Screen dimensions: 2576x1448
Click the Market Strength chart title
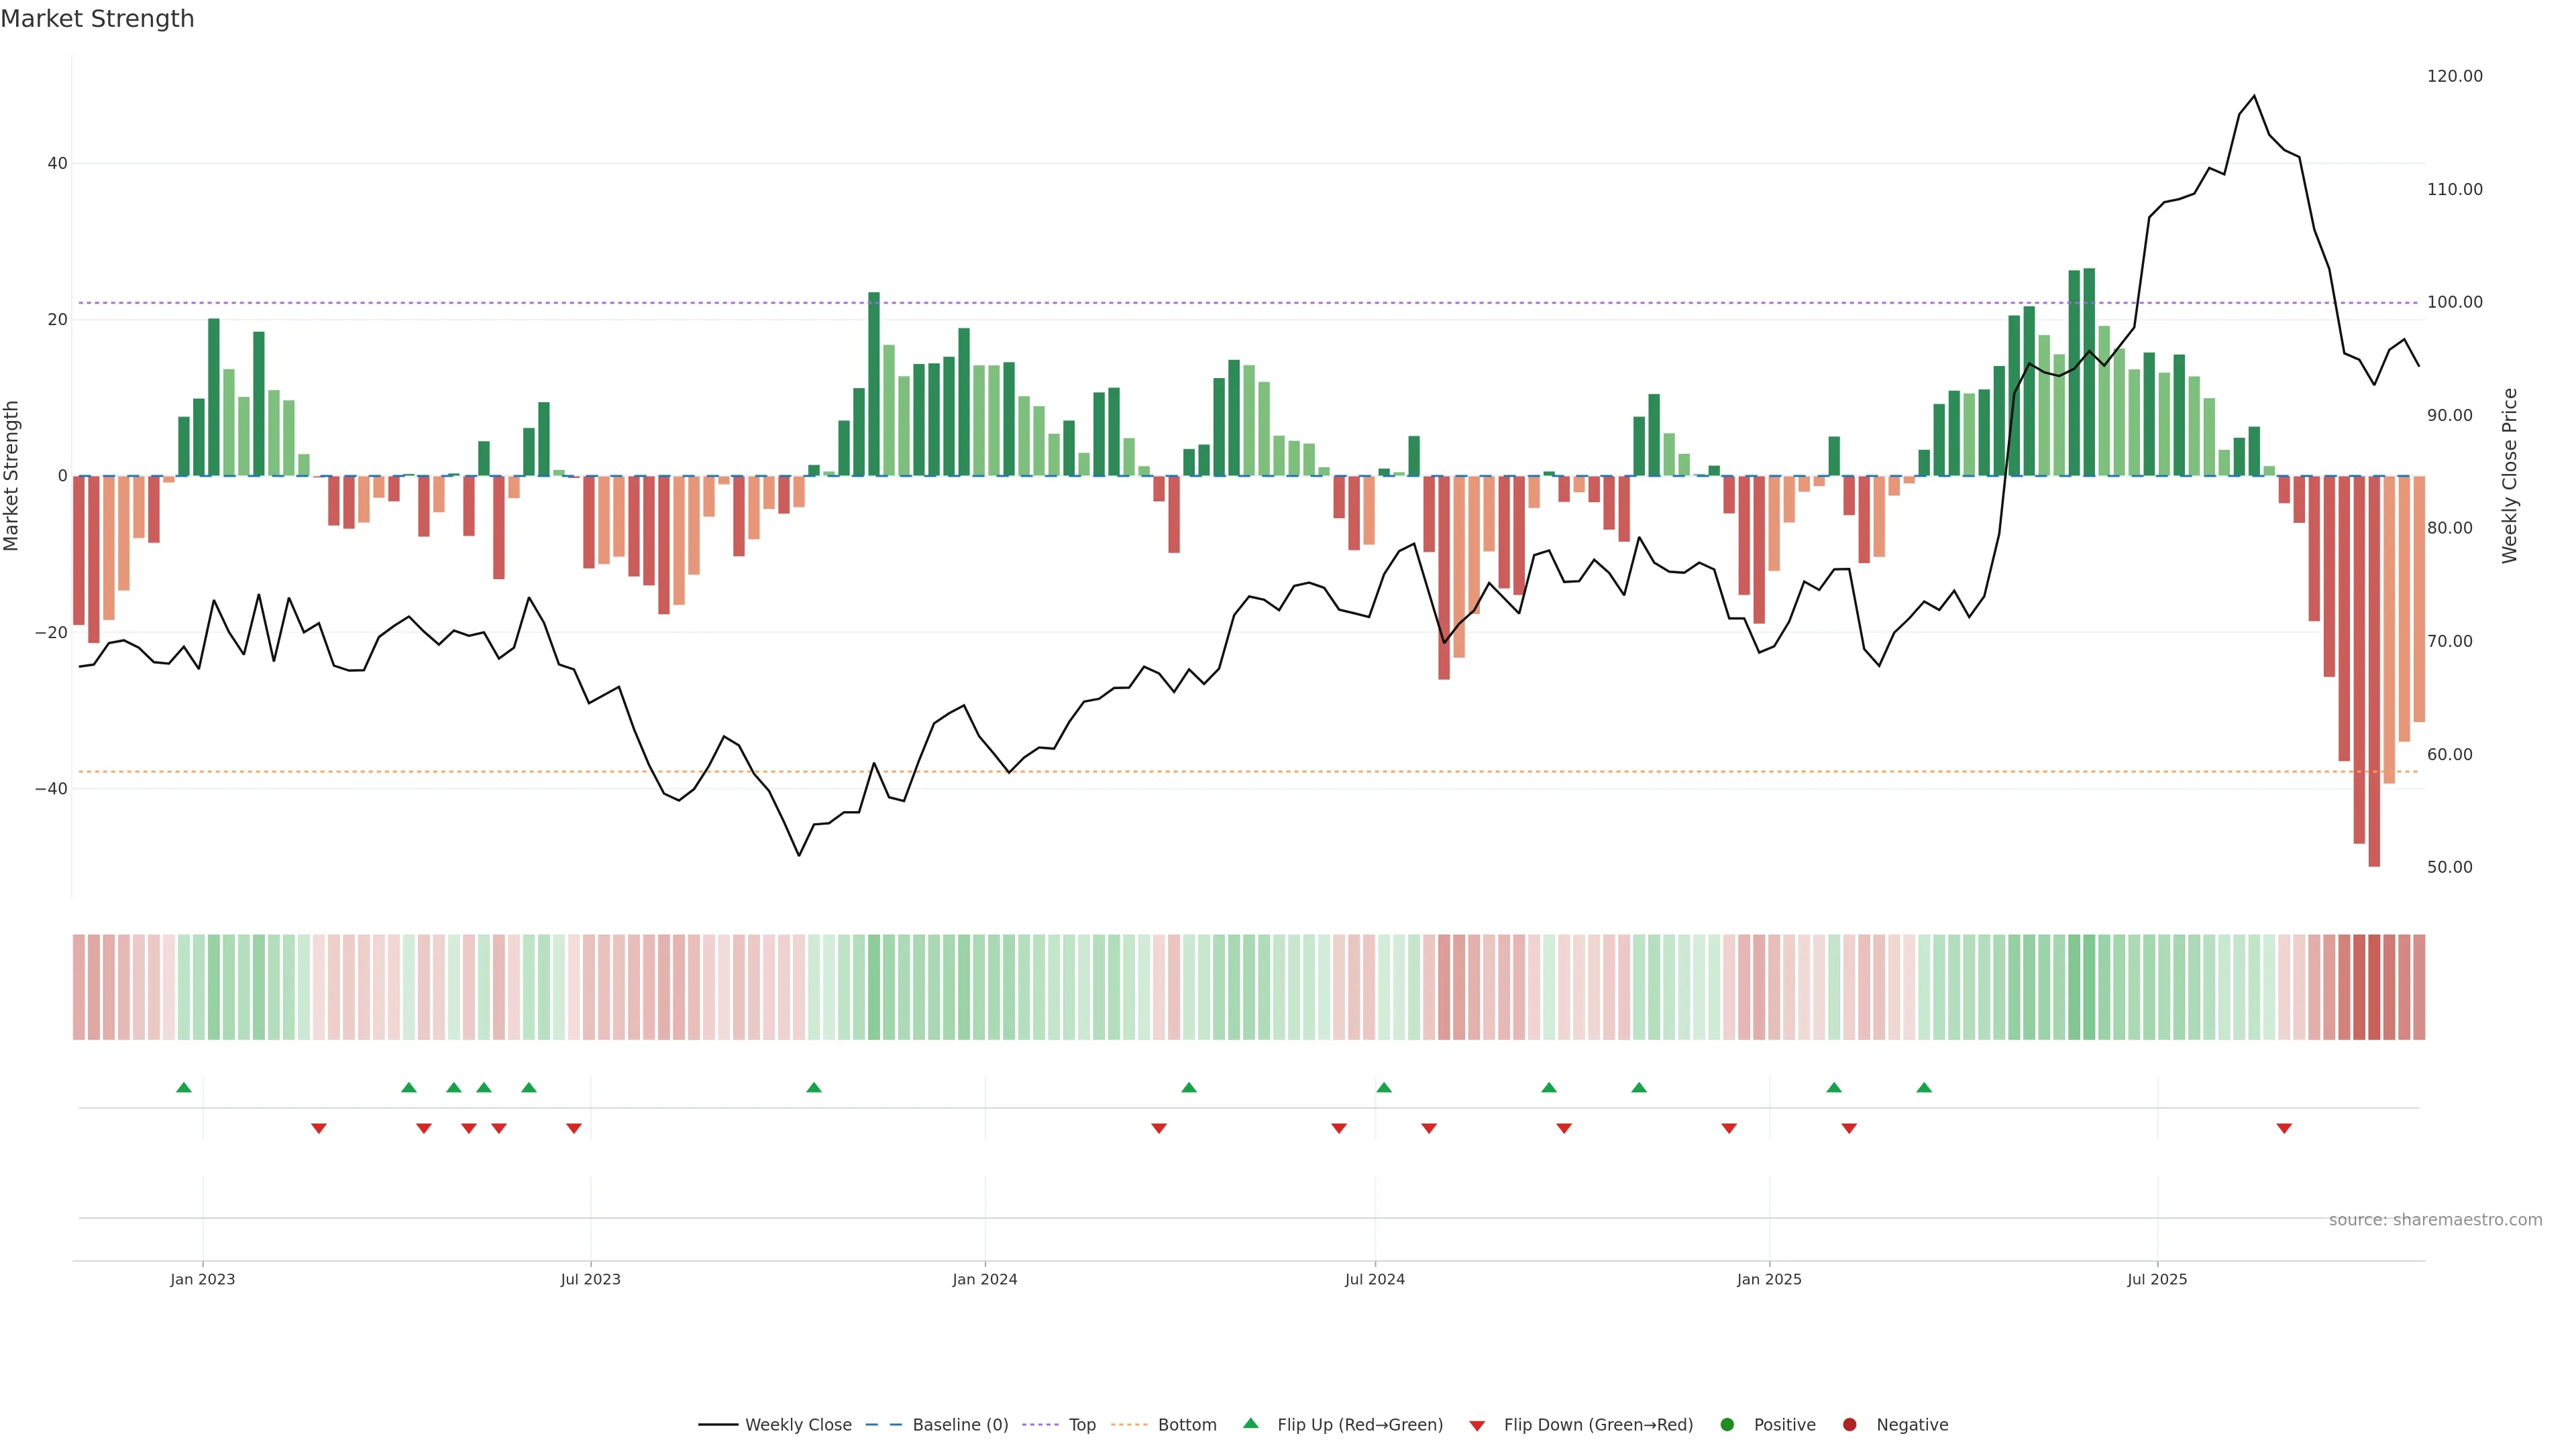98,19
